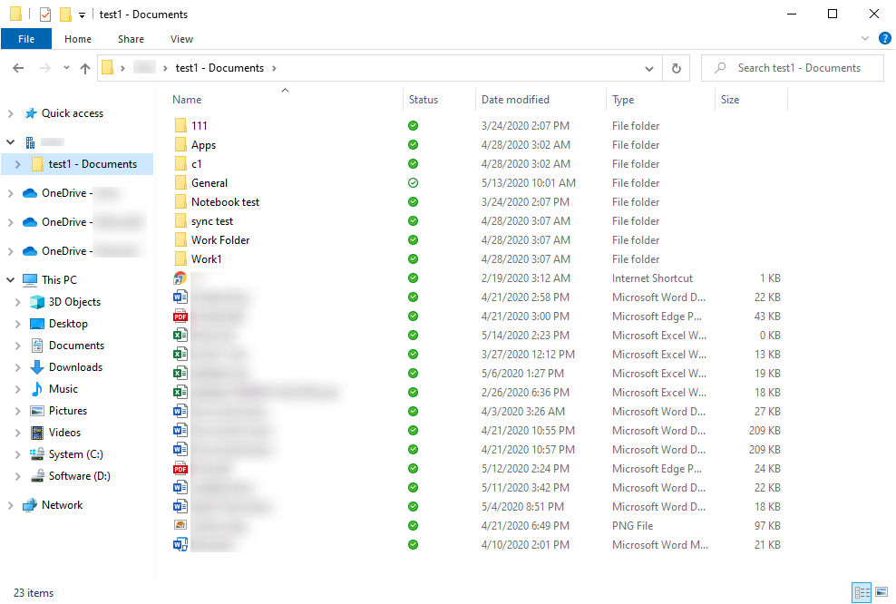
Task: Click the 4/21/2020 6:49 PM date cell
Action: pos(525,526)
